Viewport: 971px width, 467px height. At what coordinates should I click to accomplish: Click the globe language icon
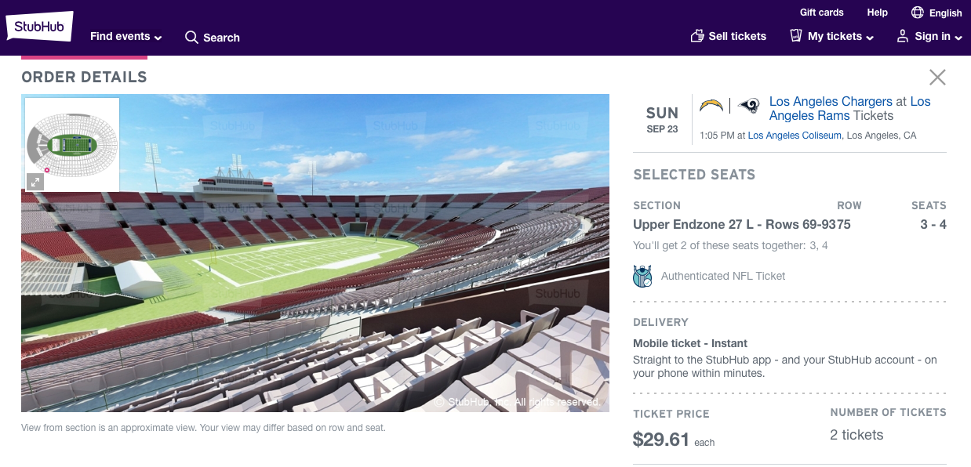(x=918, y=13)
